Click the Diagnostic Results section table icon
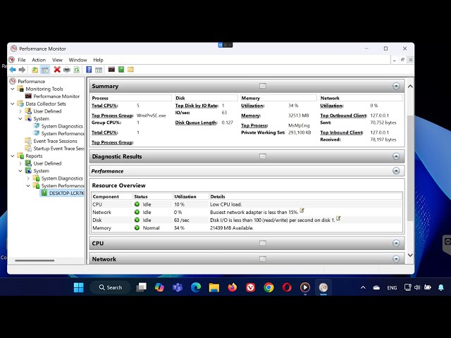Image resolution: width=451 pixels, height=338 pixels. click(263, 156)
